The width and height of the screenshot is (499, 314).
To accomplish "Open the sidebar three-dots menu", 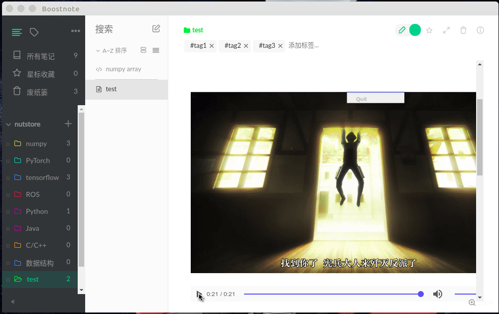I will point(75,31).
